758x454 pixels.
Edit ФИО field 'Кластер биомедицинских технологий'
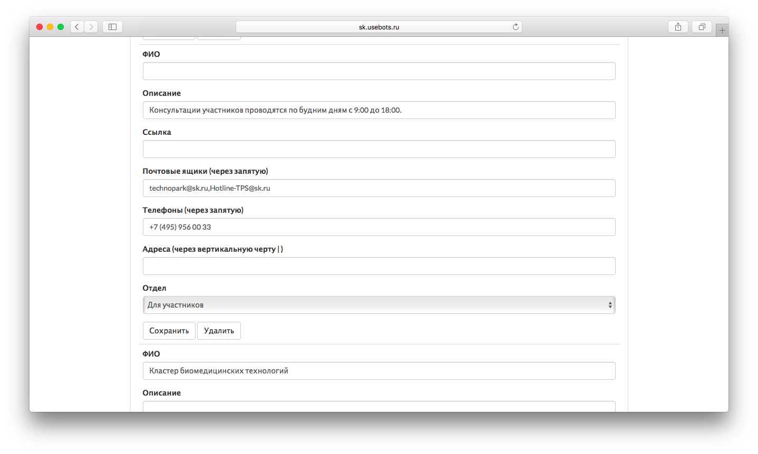tap(379, 371)
